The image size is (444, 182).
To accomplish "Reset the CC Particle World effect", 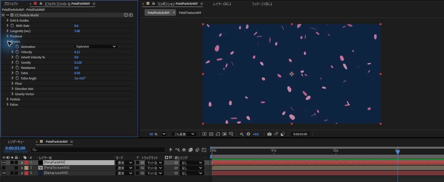I will click(x=131, y=15).
